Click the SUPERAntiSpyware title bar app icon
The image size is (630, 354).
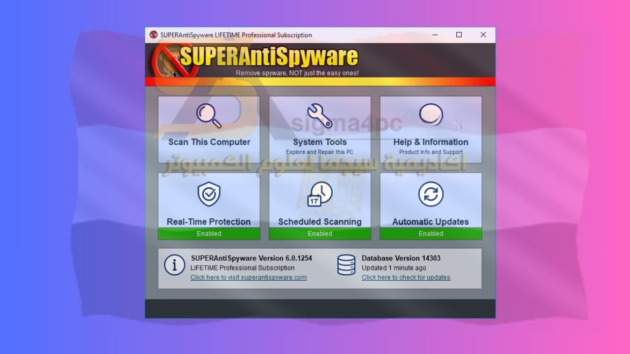pos(154,35)
